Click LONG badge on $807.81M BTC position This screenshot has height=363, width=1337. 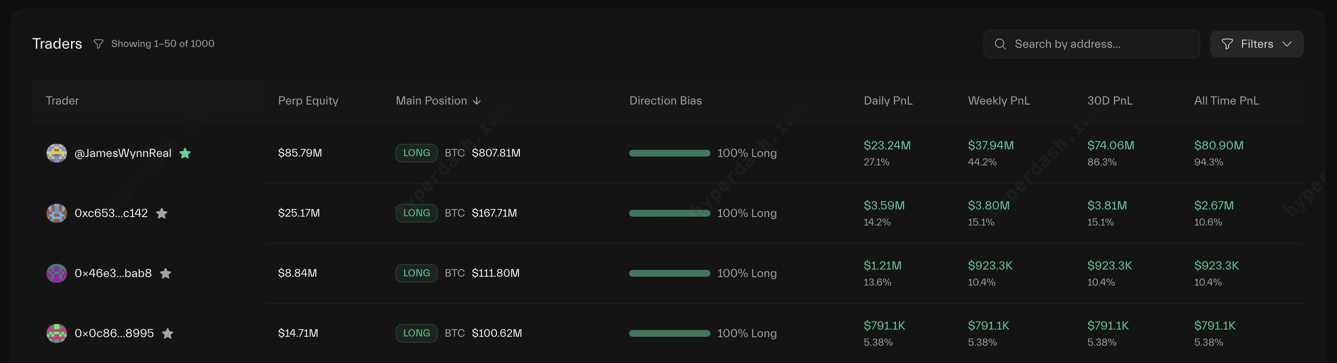click(416, 153)
